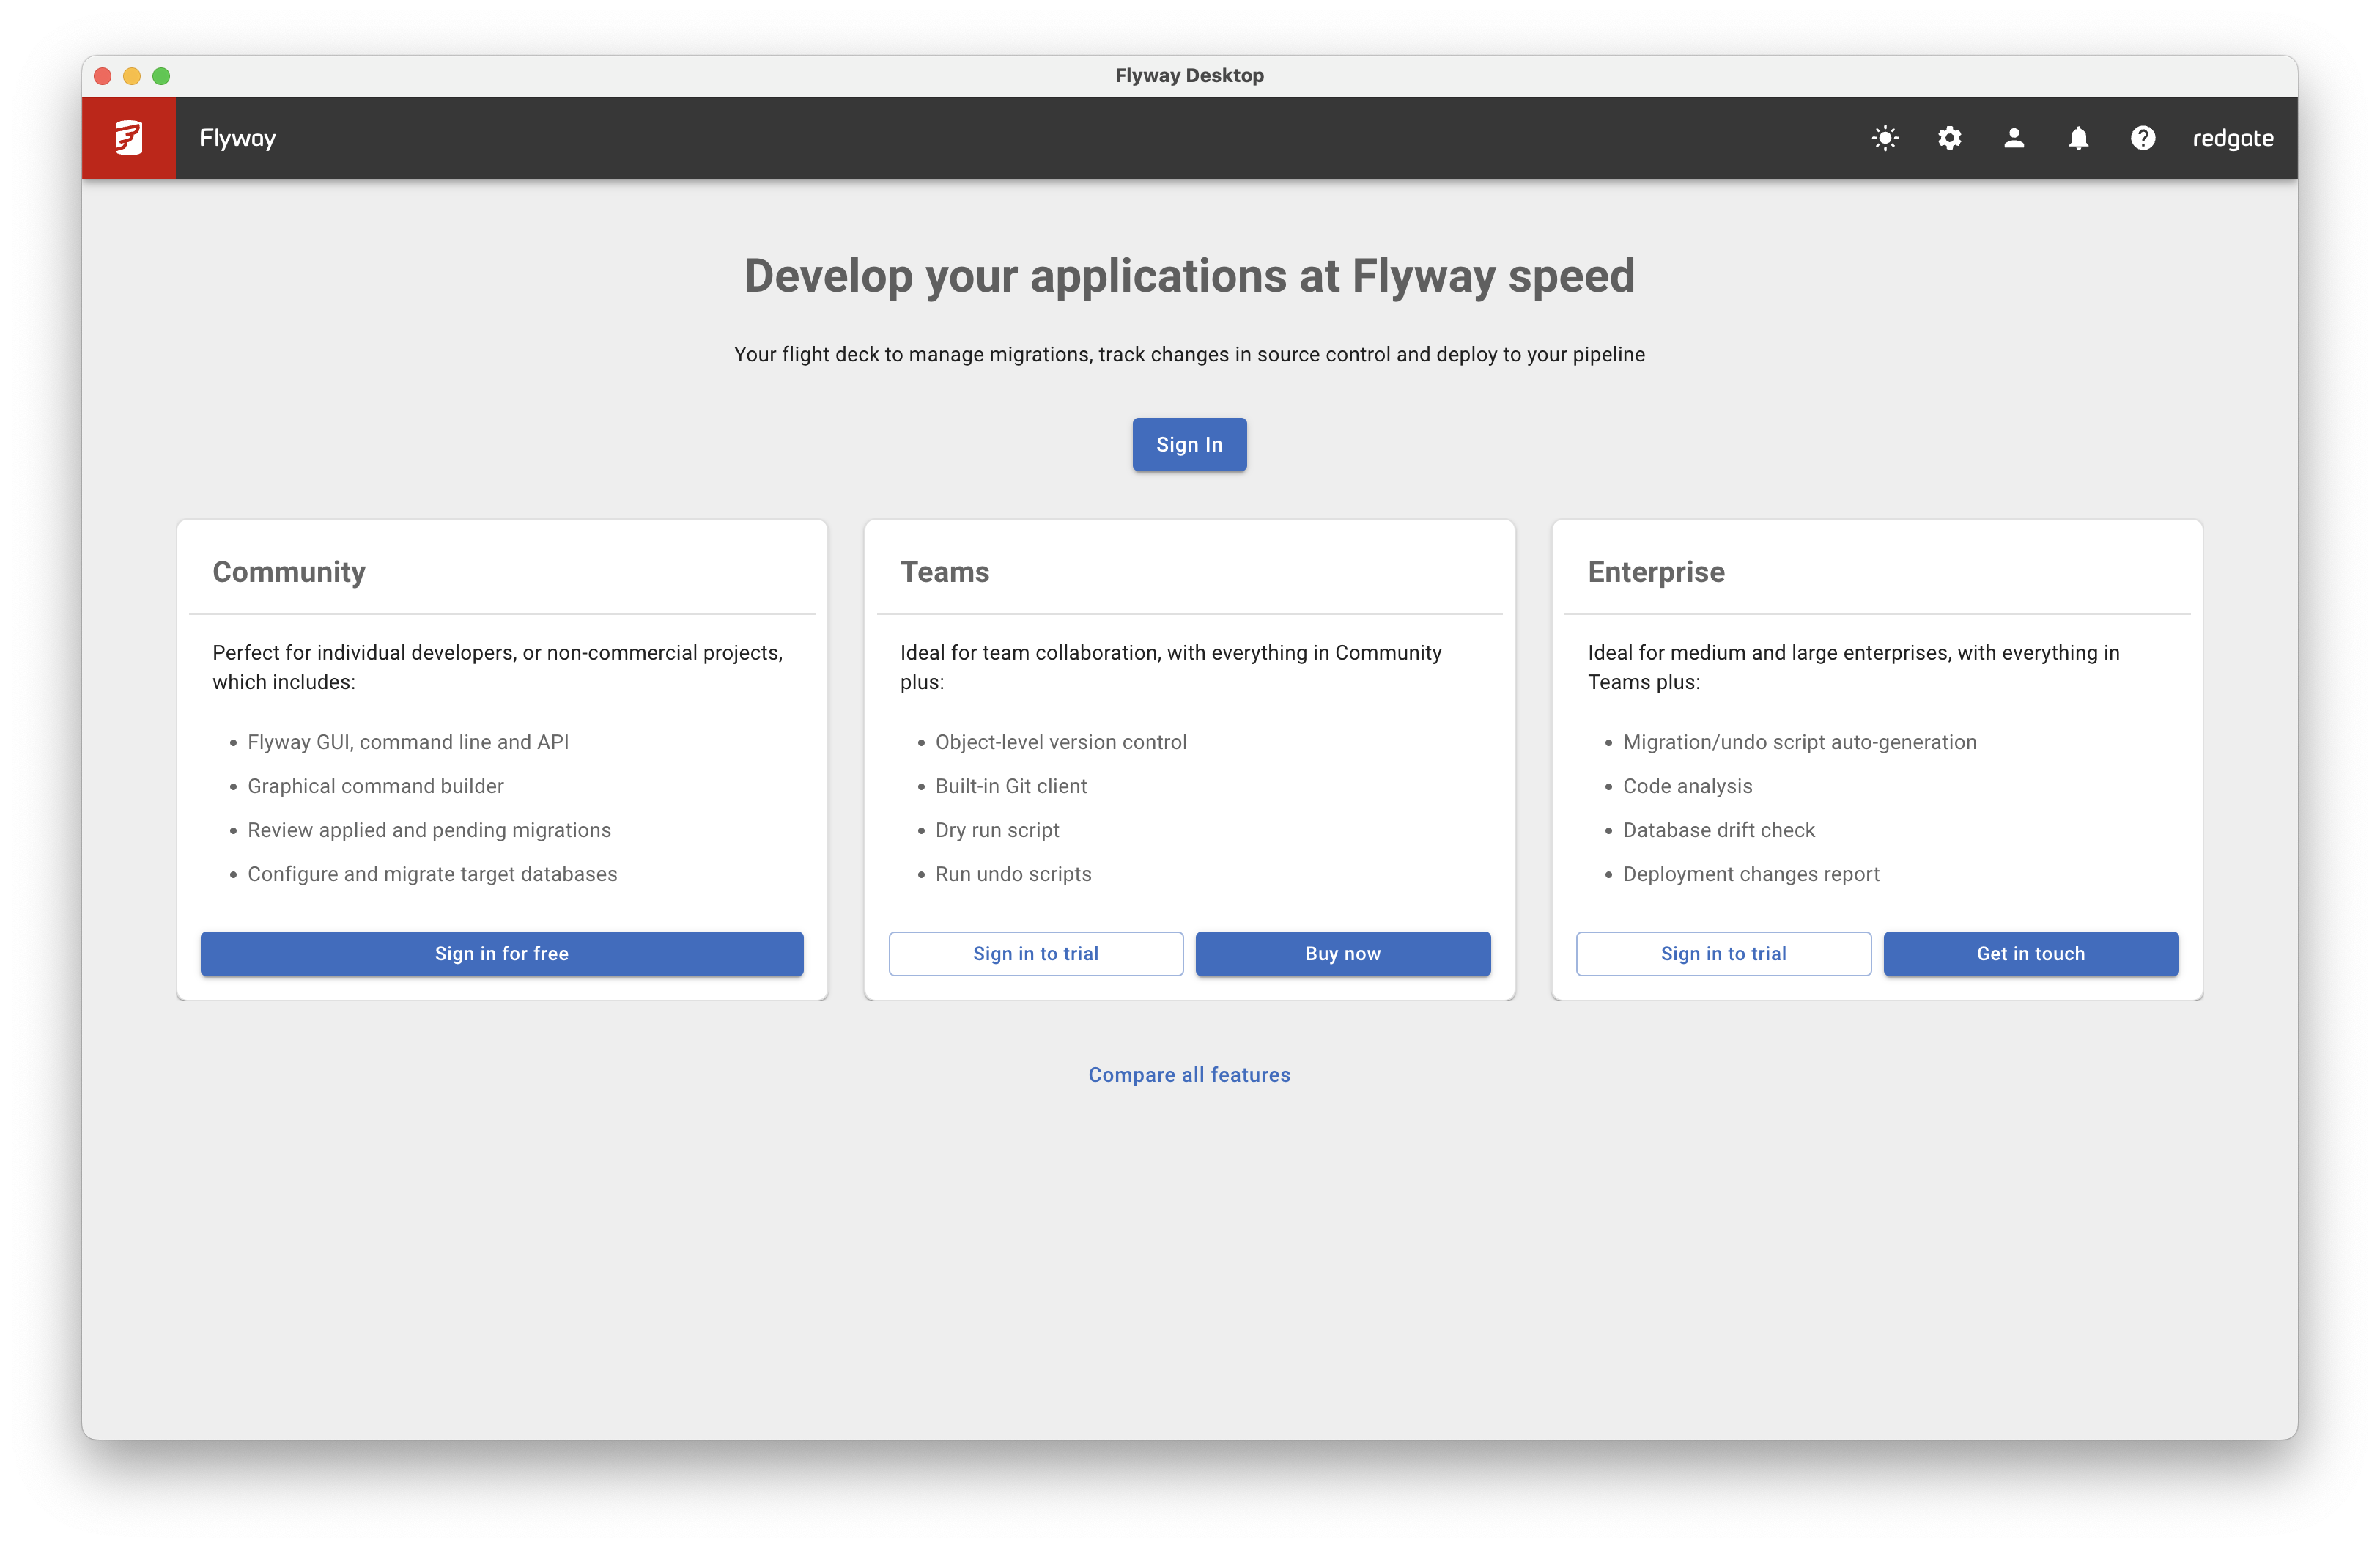Click the Flyway title in header

[237, 138]
